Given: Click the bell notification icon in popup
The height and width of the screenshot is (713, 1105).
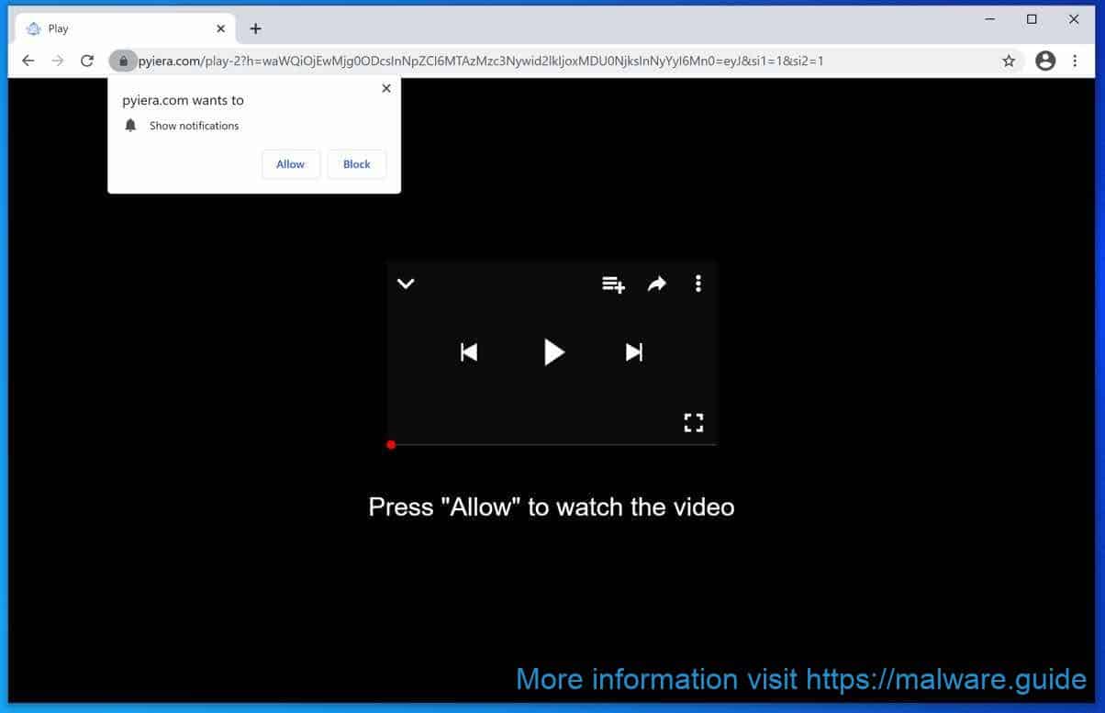Looking at the screenshot, I should point(130,126).
